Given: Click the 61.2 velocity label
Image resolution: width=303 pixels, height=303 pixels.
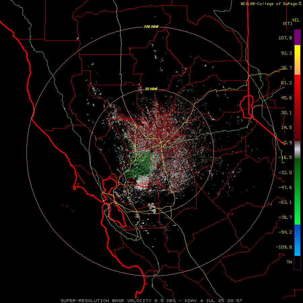Looking at the screenshot, I should point(287,83).
